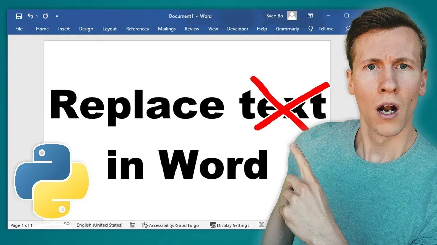Image resolution: width=437 pixels, height=245 pixels.
Task: Click the Display Settings icon in the status bar
Action: click(213, 225)
